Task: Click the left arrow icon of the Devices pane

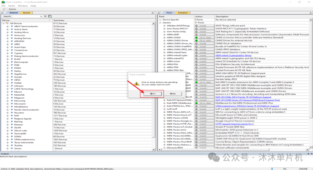Action: [x=2, y=13]
